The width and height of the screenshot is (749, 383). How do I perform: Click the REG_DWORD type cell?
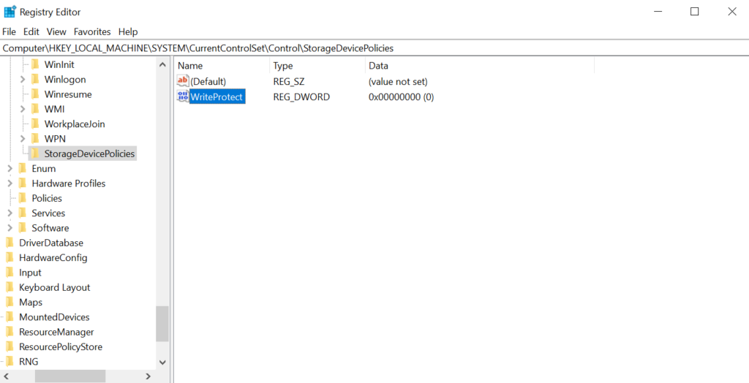[301, 96]
